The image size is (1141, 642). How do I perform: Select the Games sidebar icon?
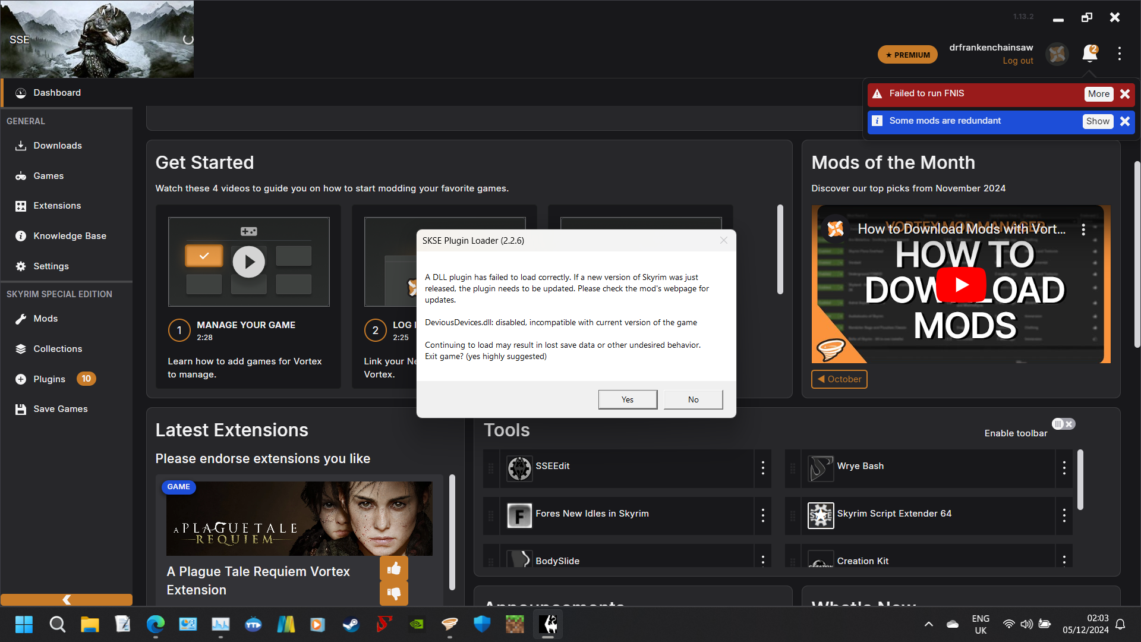(49, 175)
